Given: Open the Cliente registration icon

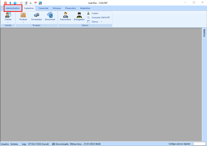Looking at the screenshot, I should 8,15.
